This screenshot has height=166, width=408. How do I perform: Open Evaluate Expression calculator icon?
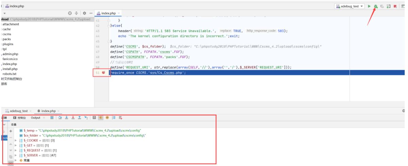(94, 118)
